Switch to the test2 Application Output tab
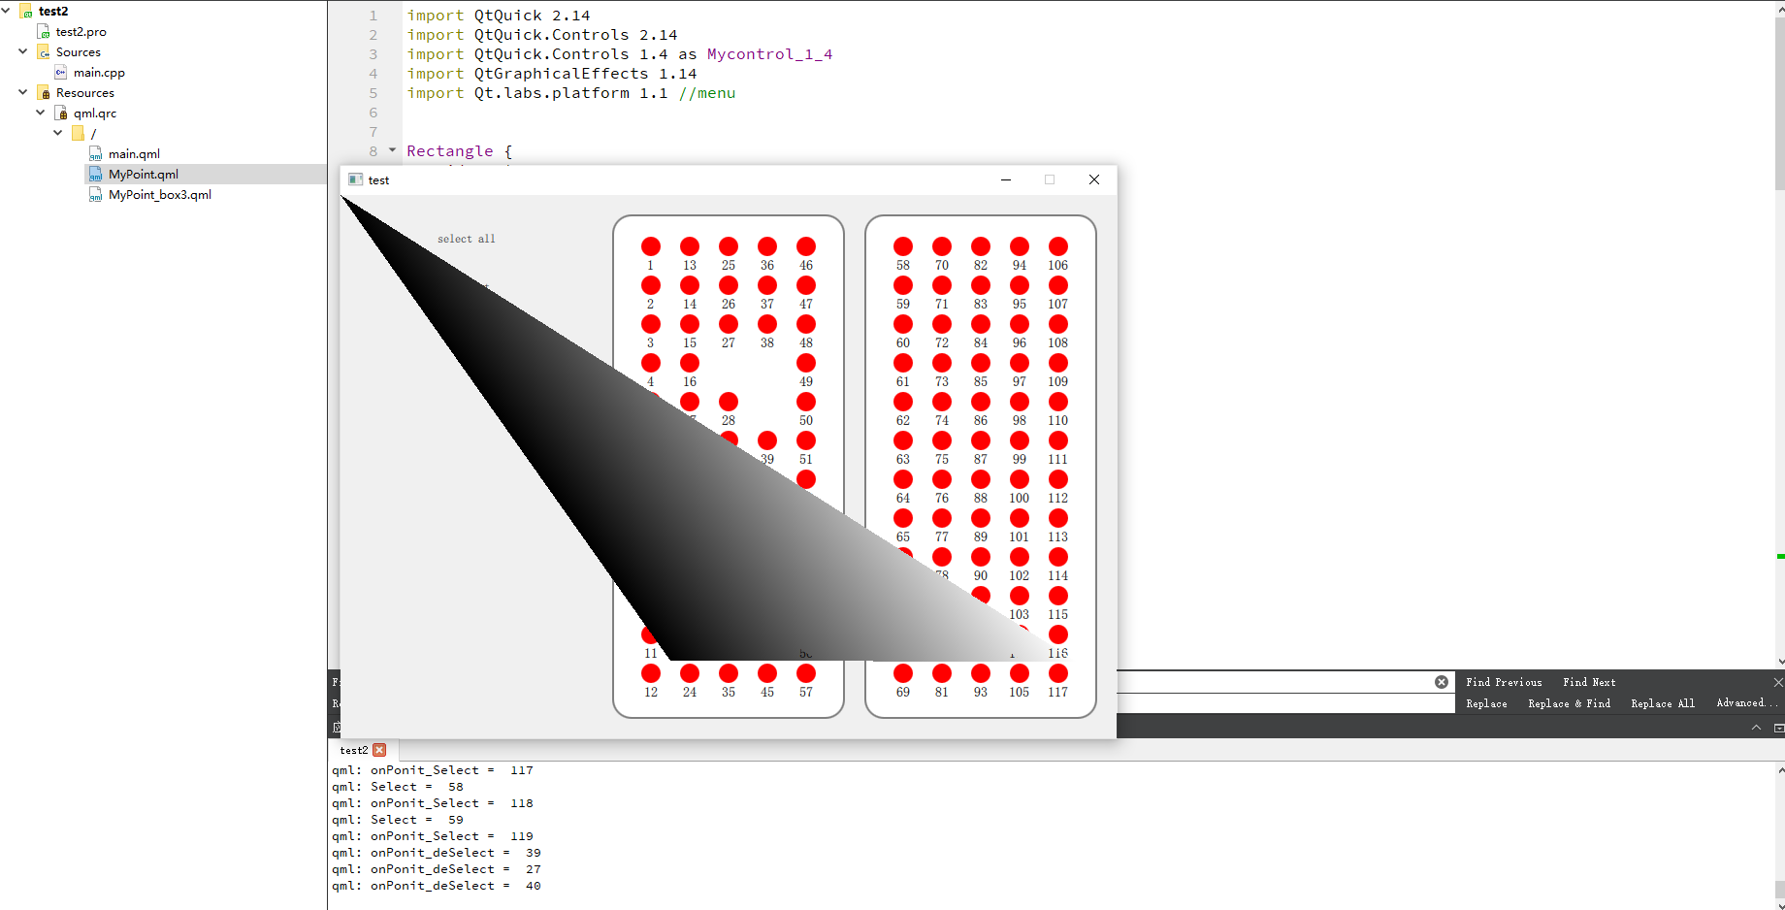The height and width of the screenshot is (910, 1785). pyautogui.click(x=352, y=750)
